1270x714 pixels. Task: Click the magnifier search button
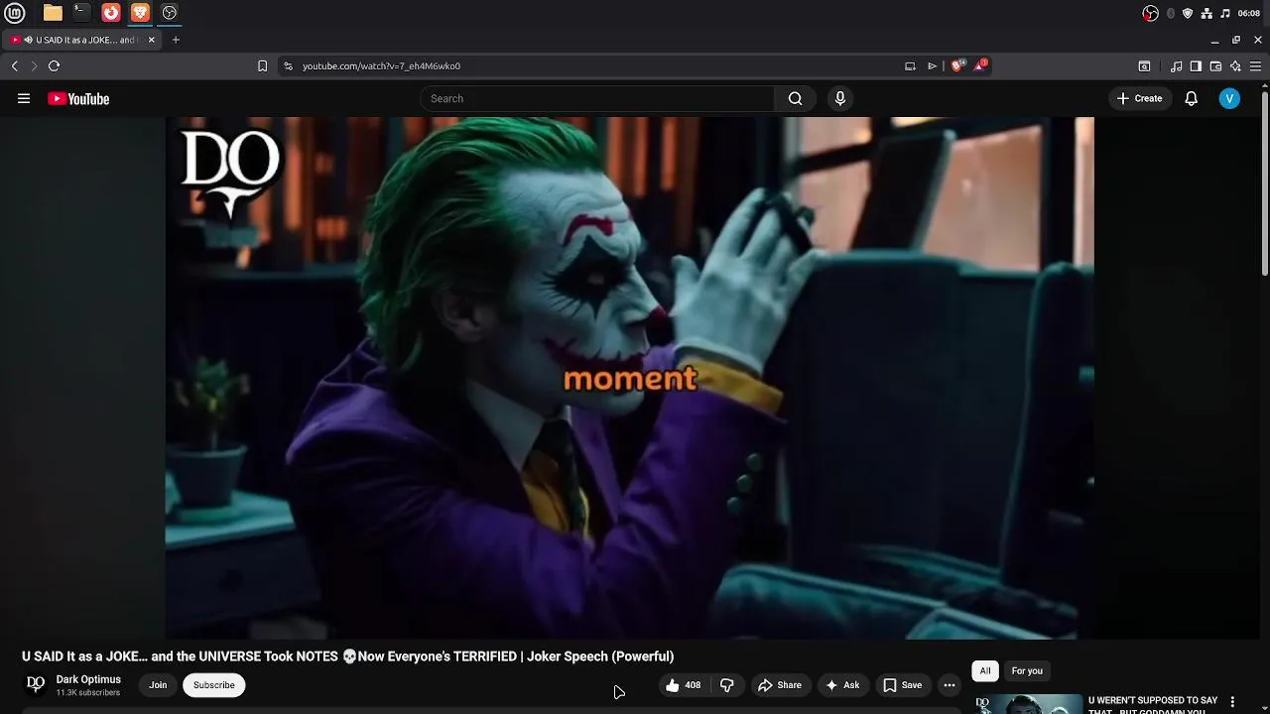click(x=795, y=98)
